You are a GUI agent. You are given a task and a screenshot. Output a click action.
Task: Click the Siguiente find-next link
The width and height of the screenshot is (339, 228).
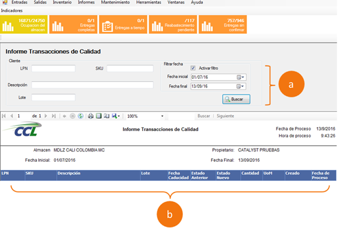tap(225, 116)
